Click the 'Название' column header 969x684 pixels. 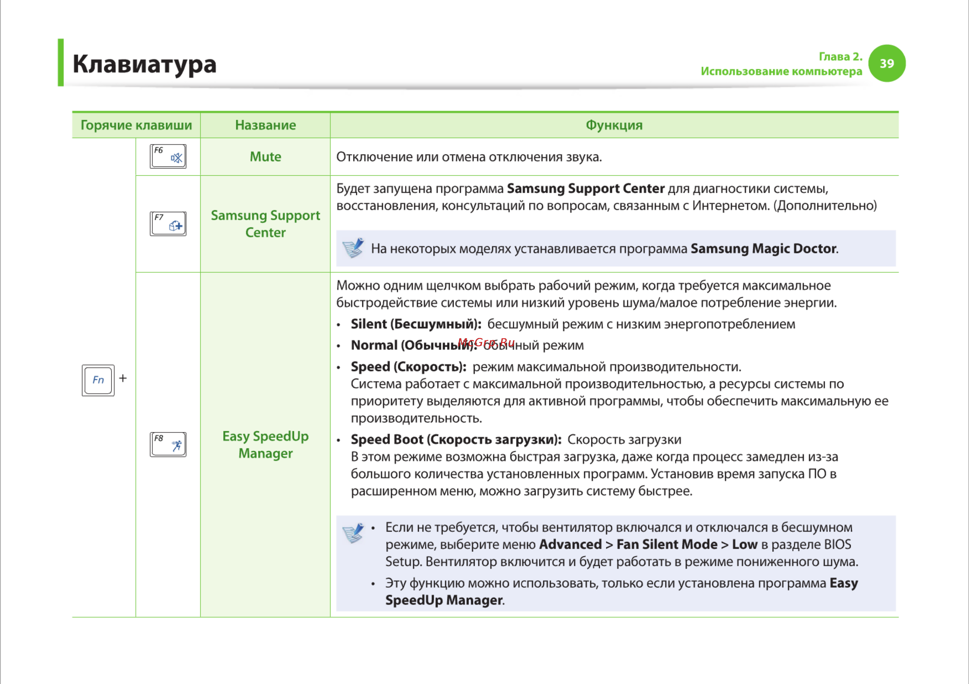coord(266,125)
